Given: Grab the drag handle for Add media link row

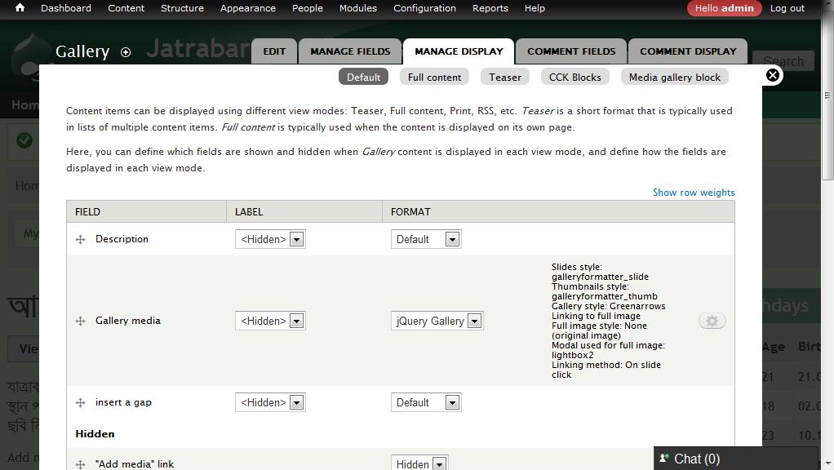Looking at the screenshot, I should (x=80, y=464).
